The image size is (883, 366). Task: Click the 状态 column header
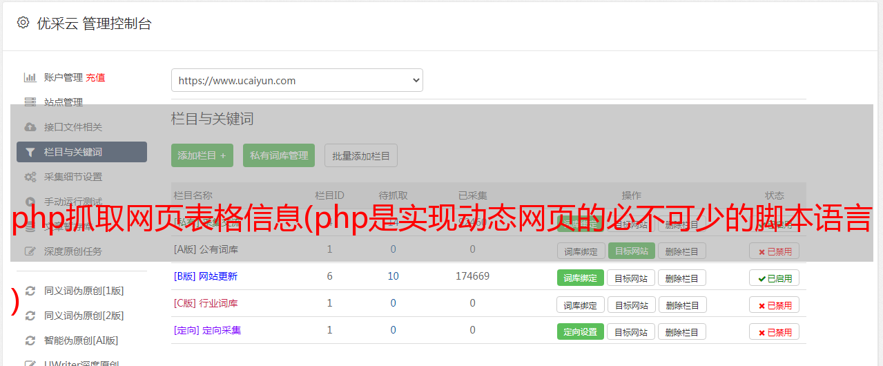(x=775, y=195)
